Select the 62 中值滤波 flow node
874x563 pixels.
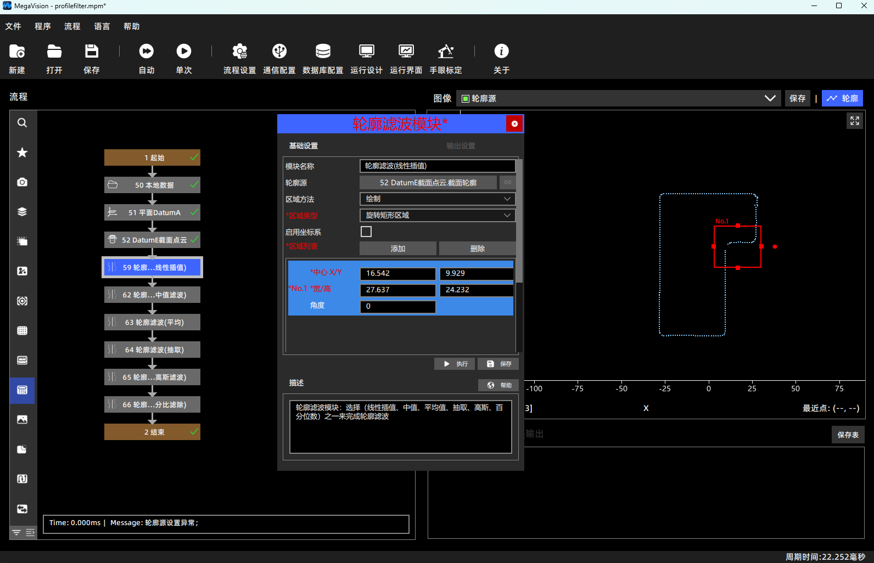pyautogui.click(x=152, y=295)
